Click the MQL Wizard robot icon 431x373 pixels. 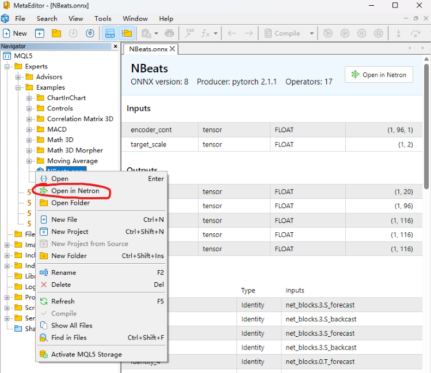click(169, 33)
